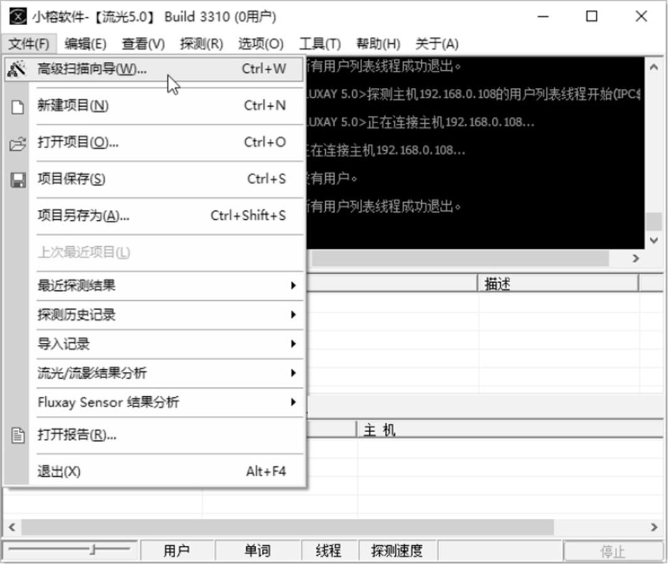Click the speed slider handle at bottom left
668x564 pixels.
pos(93,550)
